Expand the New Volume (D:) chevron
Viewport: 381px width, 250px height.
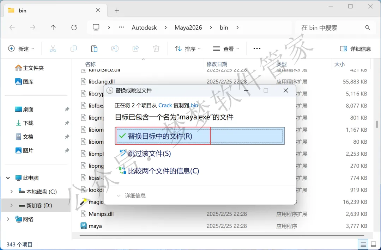coord(11,205)
